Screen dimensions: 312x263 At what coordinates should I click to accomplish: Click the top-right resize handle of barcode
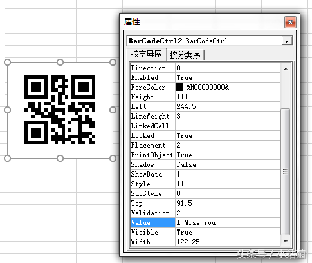pyautogui.click(x=113, y=63)
